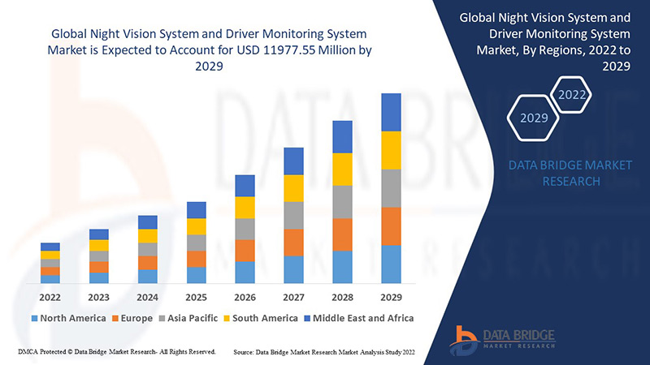650x365 pixels.
Task: Click the yellow segment of the 2028 bar
Action: tap(342, 169)
